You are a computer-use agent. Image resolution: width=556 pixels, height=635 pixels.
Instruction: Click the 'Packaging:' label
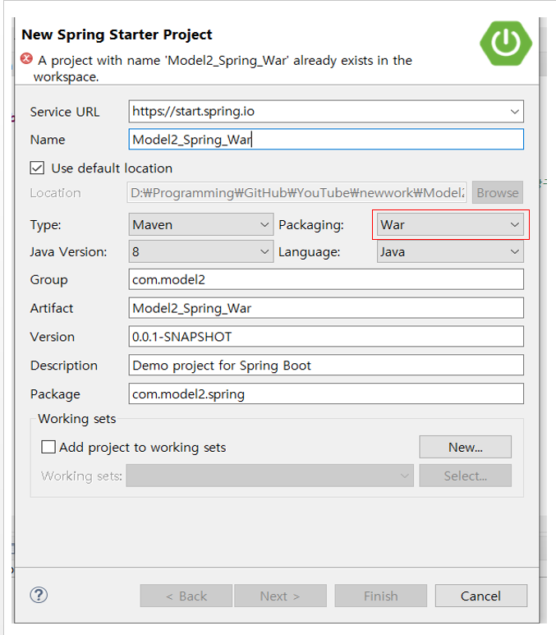pos(311,225)
